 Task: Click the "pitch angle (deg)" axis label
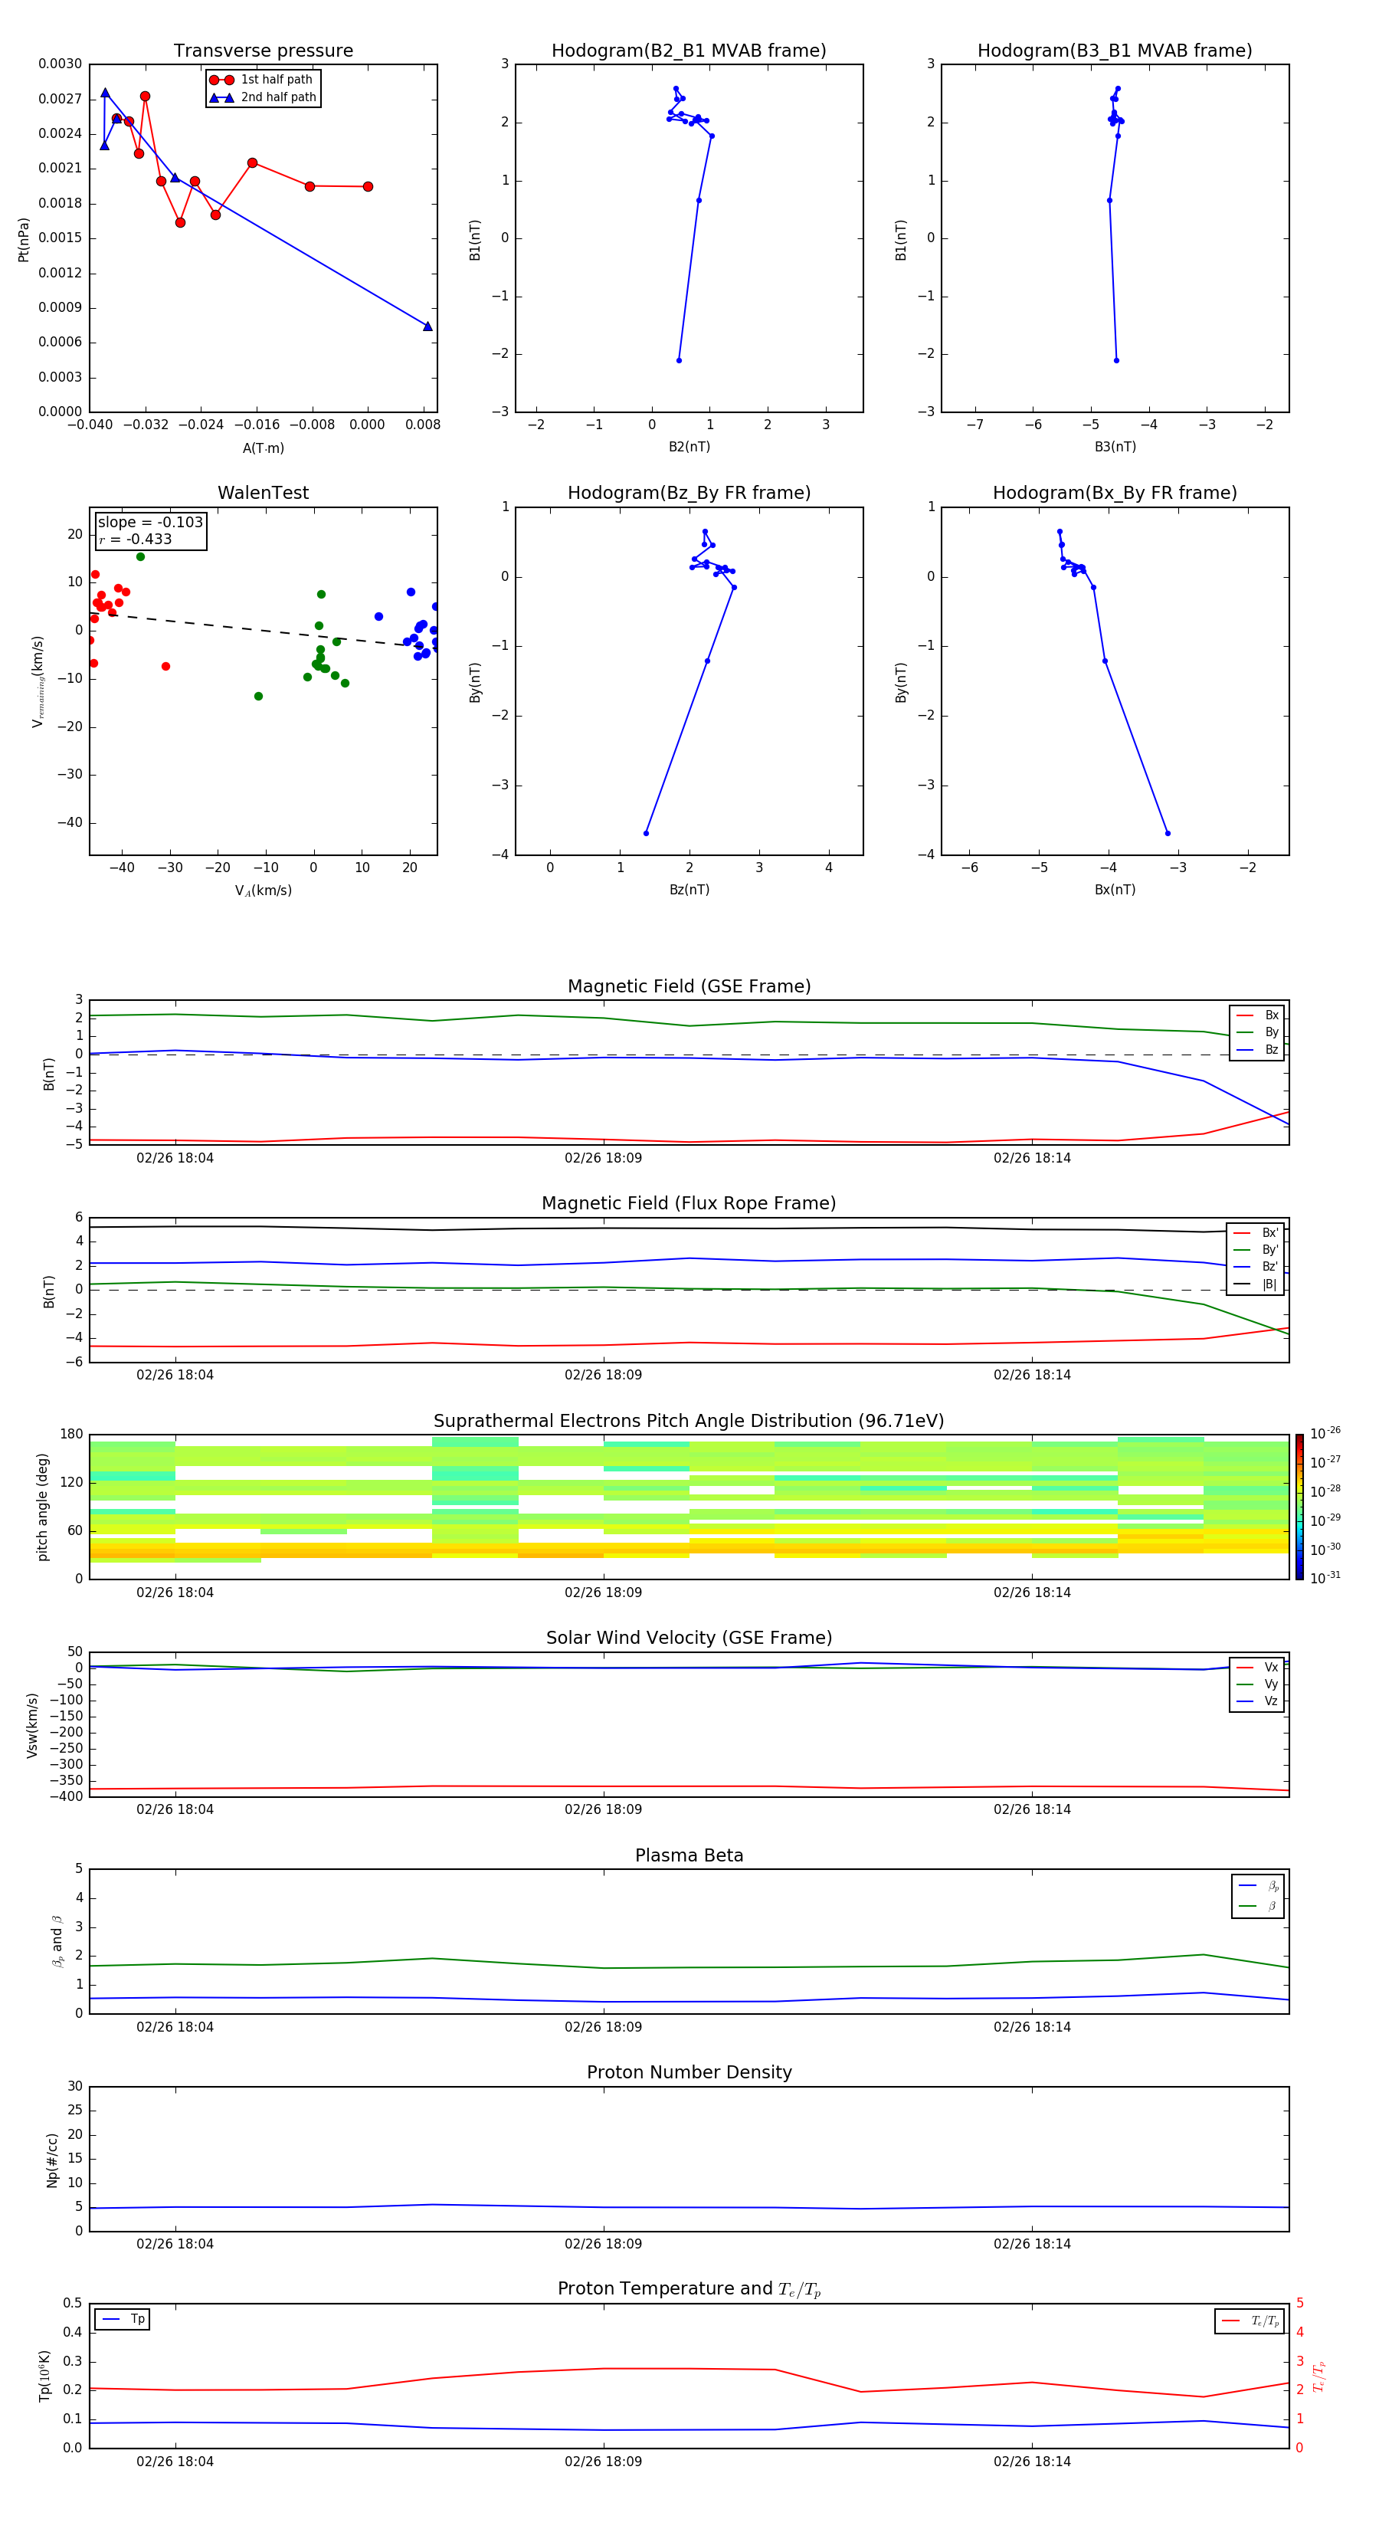(x=42, y=1507)
